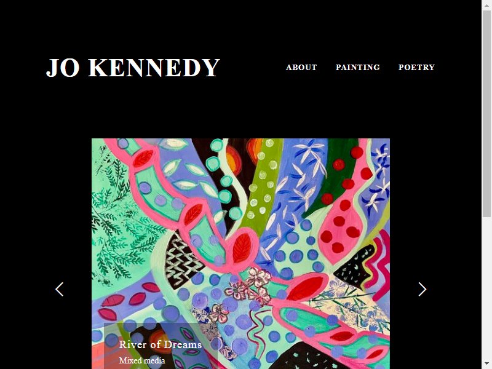
Task: Show the previous slide with left chevron
Action: point(59,289)
